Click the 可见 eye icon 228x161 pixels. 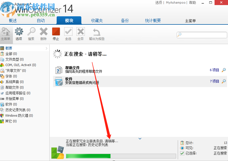(x=182, y=148)
